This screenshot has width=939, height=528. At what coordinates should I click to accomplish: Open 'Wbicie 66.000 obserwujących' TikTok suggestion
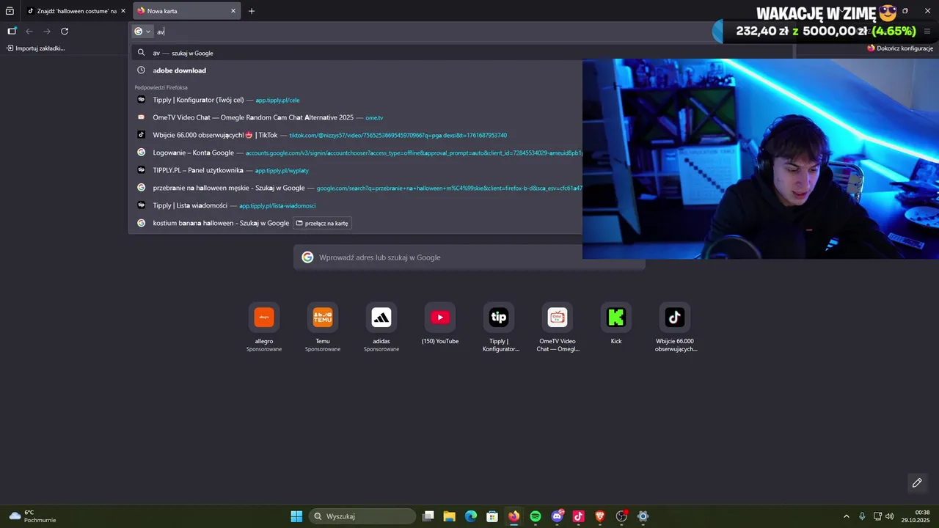click(357, 135)
